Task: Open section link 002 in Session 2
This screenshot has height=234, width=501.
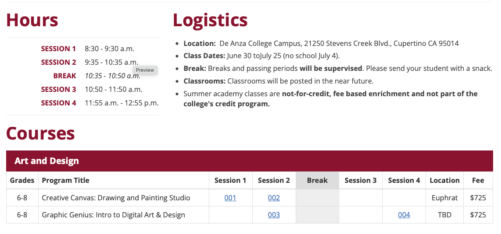Action: [274, 198]
